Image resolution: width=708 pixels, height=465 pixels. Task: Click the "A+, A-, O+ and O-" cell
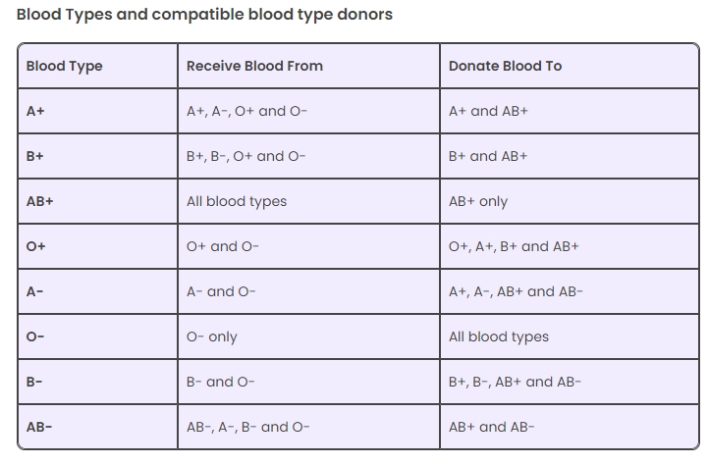(x=246, y=111)
